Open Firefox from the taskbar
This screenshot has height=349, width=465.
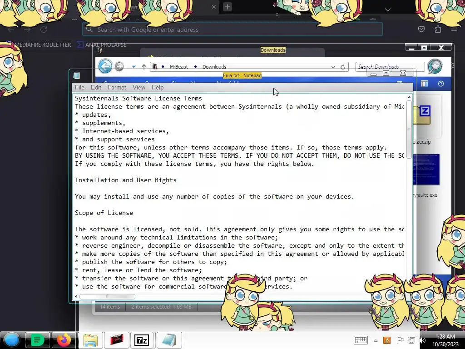[64, 340]
